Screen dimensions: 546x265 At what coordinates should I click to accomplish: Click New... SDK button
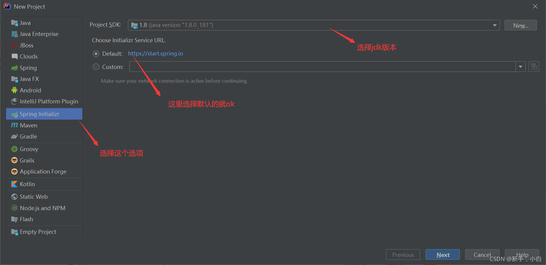tap(521, 25)
